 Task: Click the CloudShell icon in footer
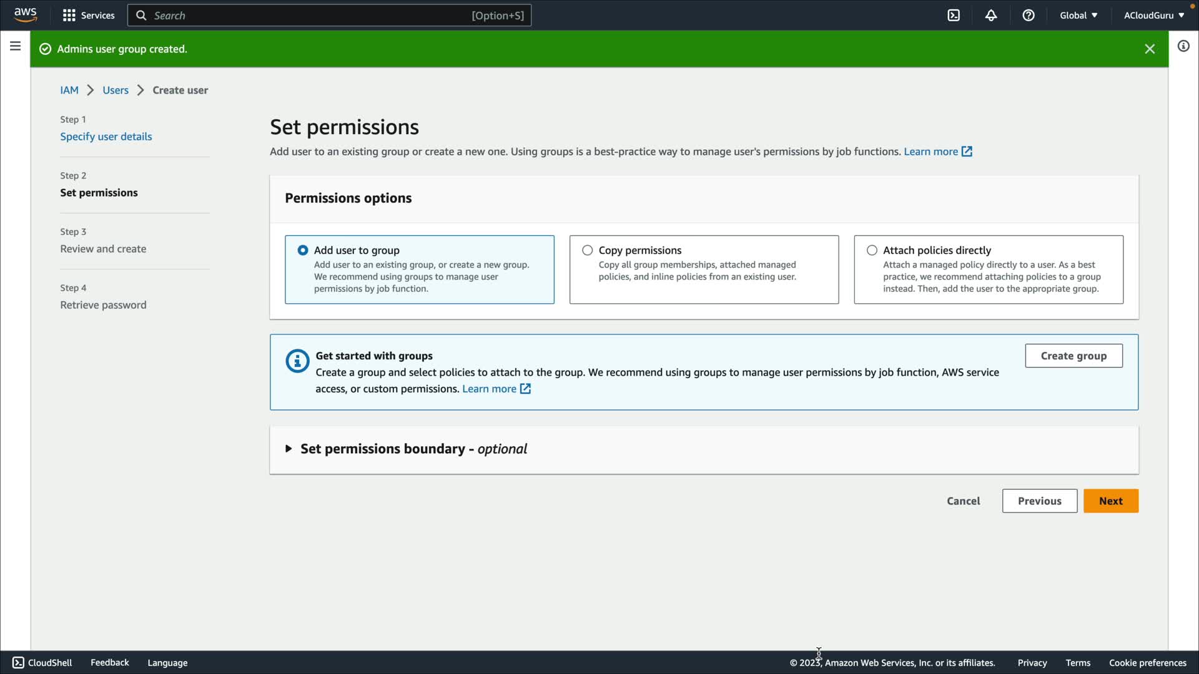point(19,663)
